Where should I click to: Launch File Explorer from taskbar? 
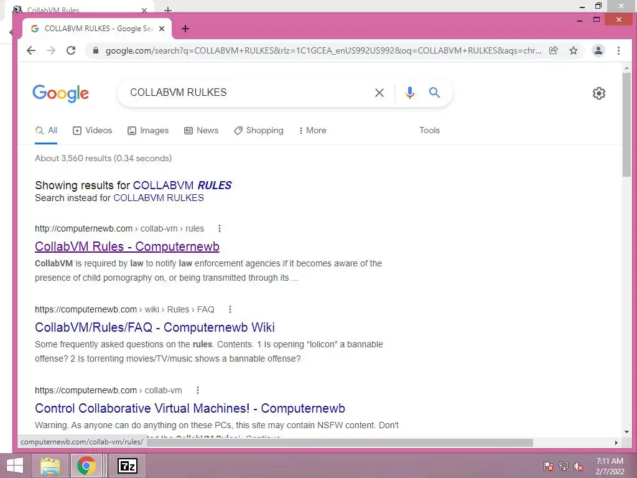tap(50, 466)
